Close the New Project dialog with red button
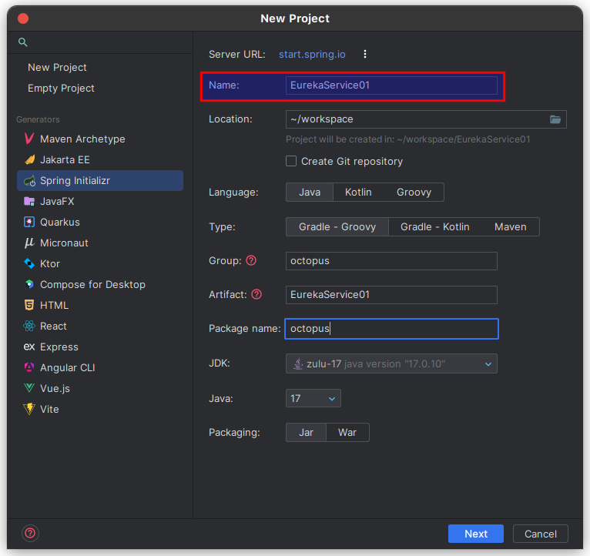Image resolution: width=590 pixels, height=556 pixels. (x=23, y=18)
